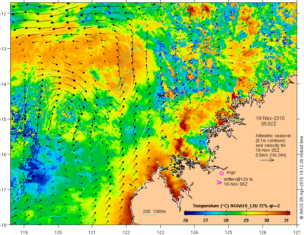Click the latitude label '-17'

(x=4, y=190)
